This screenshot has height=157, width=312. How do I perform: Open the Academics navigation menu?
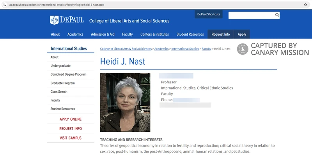pos(75,35)
